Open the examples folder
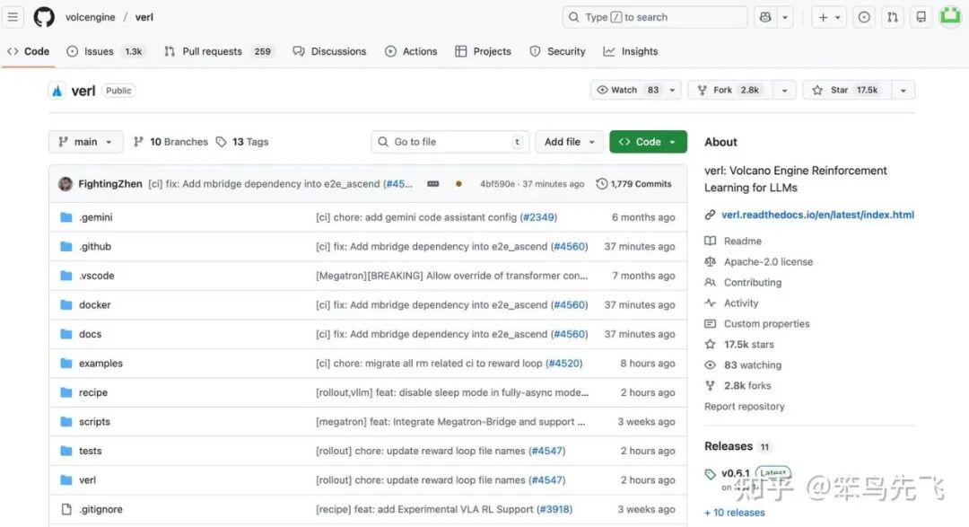 100,364
